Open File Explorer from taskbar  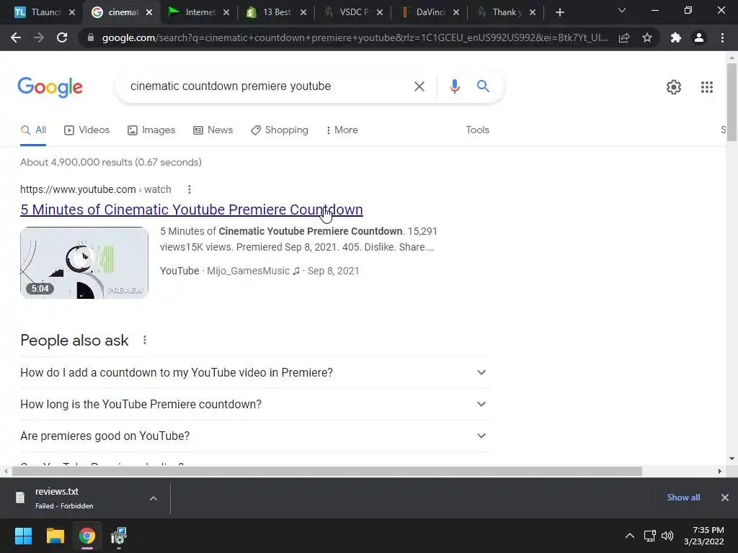pos(55,536)
